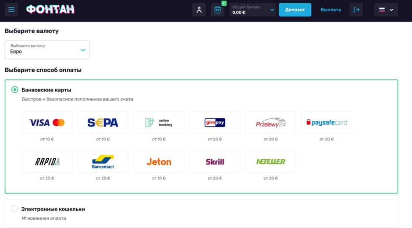Open the hamburger menu icon

tap(11, 10)
